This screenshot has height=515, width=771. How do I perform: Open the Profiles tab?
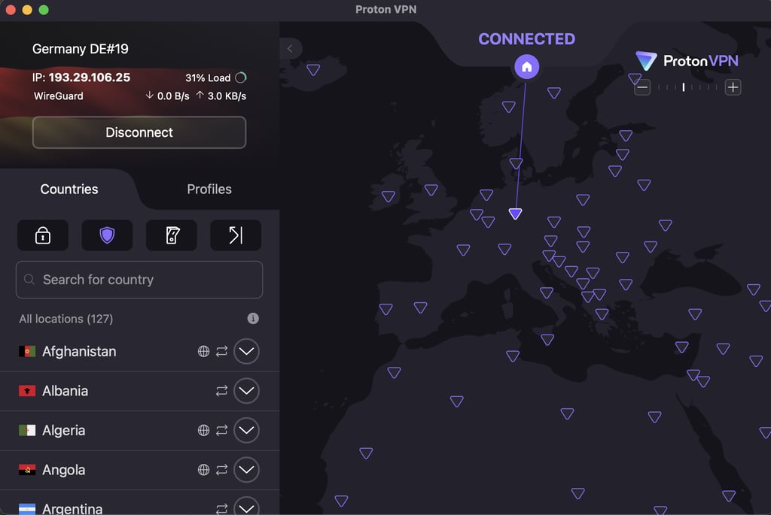tap(209, 189)
